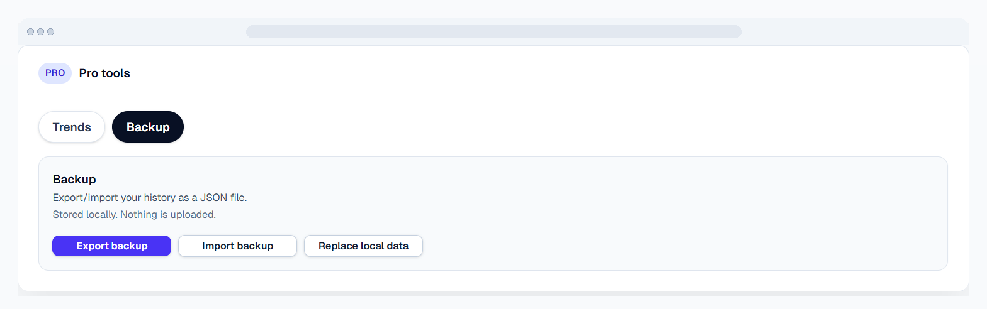Click the Stored locally note text

(134, 214)
